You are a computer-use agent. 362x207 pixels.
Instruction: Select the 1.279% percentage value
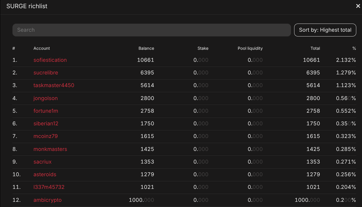[x=346, y=72]
